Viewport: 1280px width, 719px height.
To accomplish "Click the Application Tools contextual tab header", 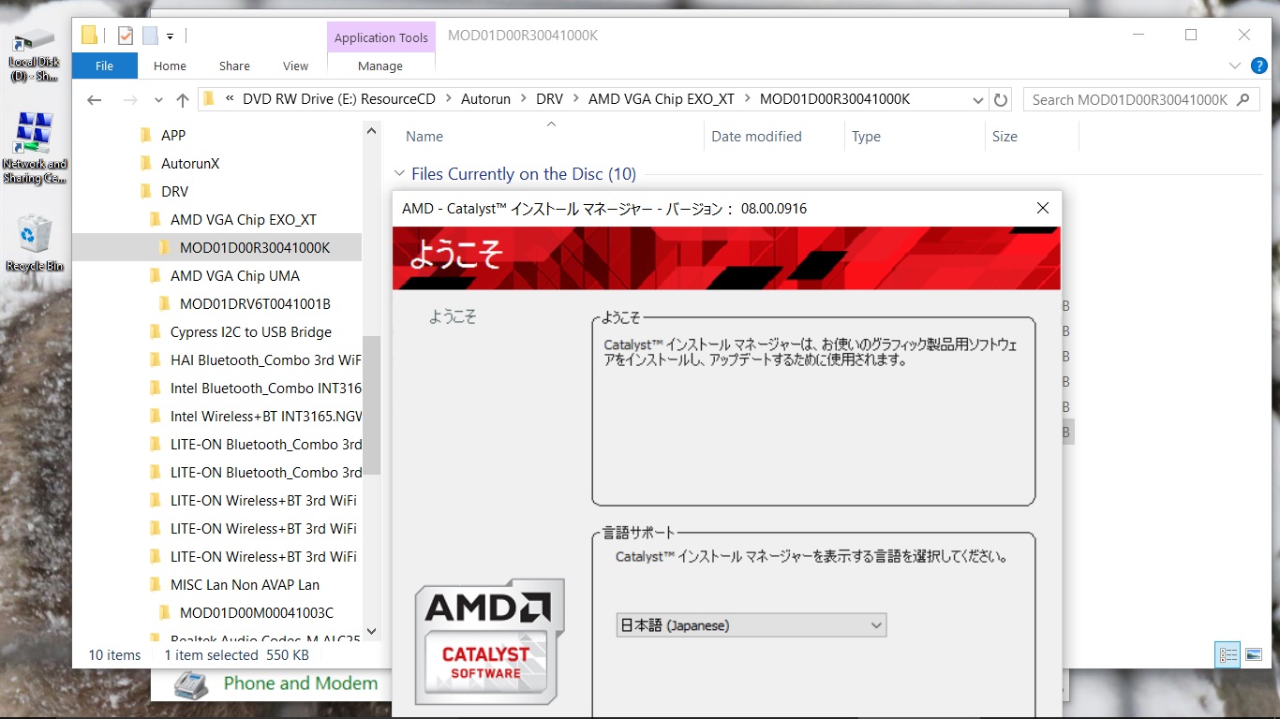I will (380, 37).
